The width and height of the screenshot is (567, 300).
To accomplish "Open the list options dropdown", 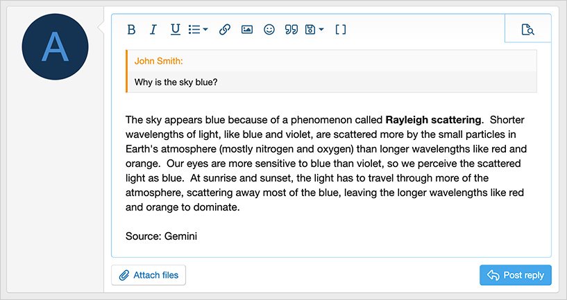I will tap(198, 30).
